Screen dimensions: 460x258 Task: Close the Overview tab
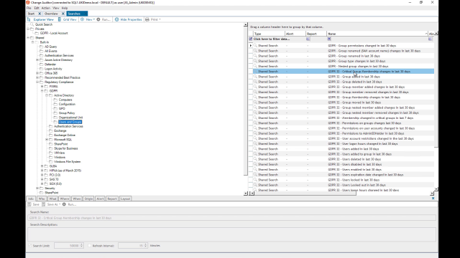pyautogui.click(x=63, y=14)
